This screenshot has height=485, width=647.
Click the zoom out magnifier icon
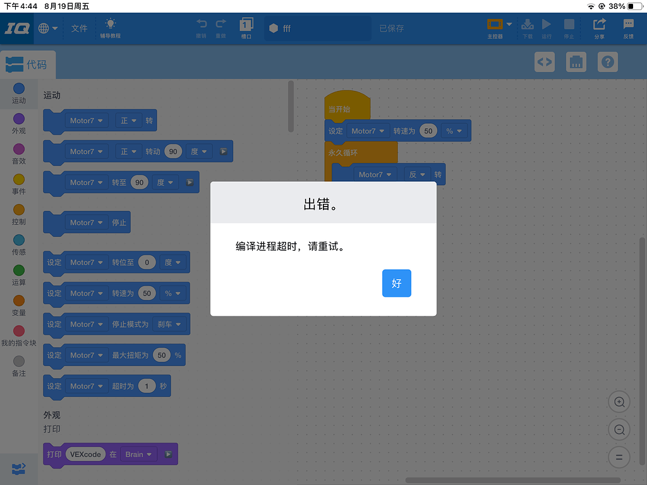point(619,429)
